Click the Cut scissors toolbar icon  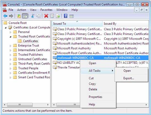pyautogui.click(x=33, y=16)
